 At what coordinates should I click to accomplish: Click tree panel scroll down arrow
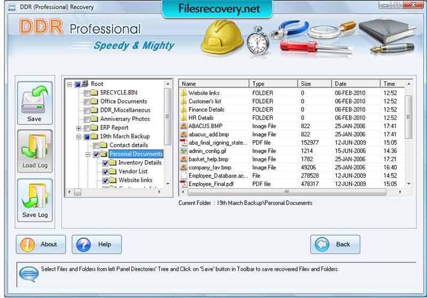(x=168, y=184)
